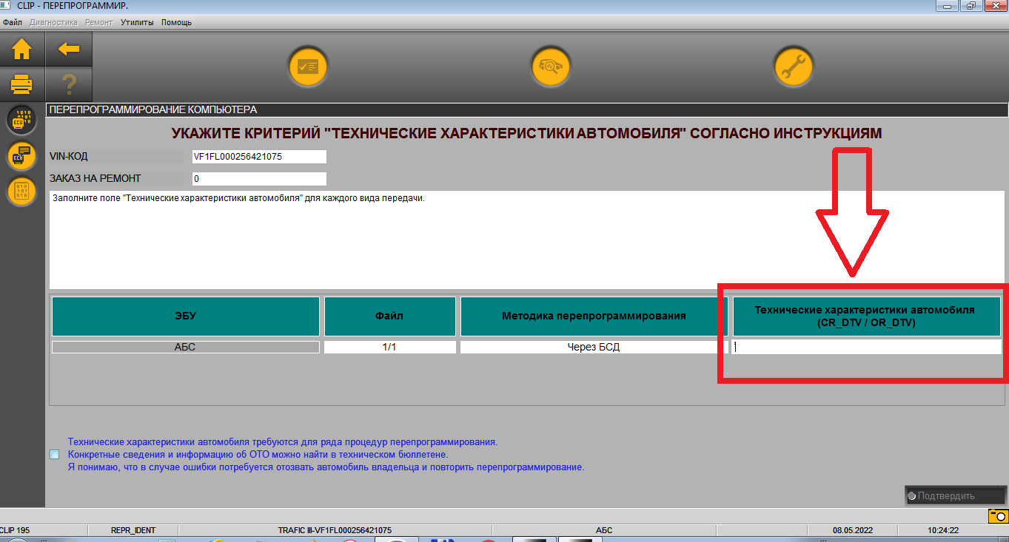Go to the home screen icon

21,49
